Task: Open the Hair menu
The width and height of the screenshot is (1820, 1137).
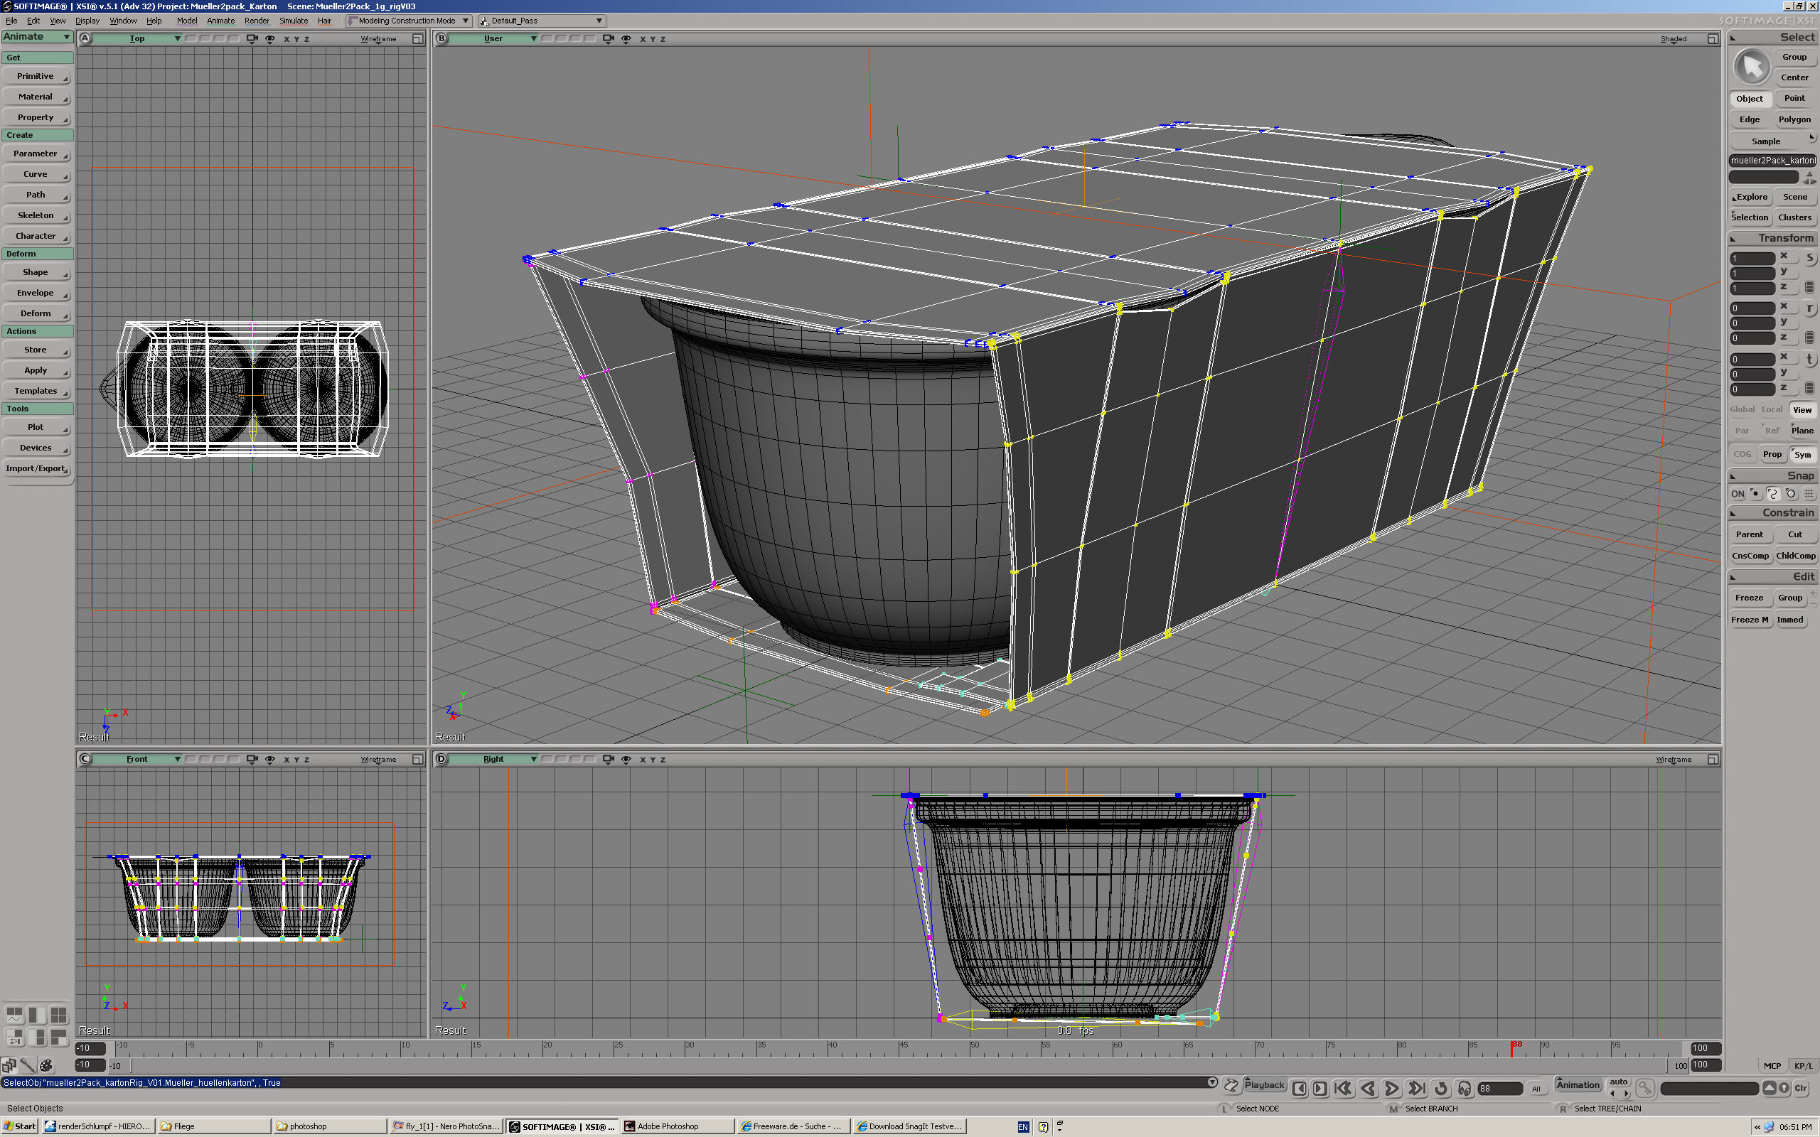Action: (324, 21)
